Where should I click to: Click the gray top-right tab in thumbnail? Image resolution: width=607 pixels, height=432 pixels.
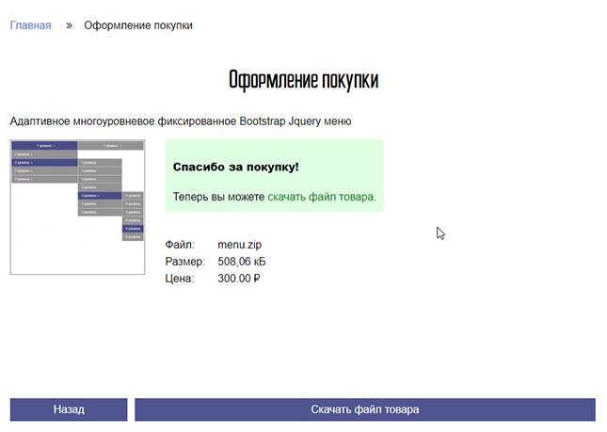[110, 146]
